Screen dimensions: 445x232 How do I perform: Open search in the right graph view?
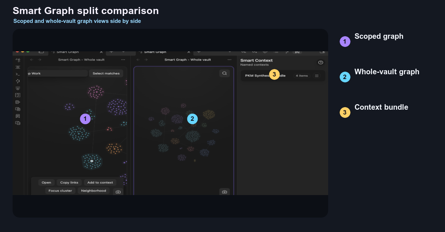pyautogui.click(x=224, y=73)
